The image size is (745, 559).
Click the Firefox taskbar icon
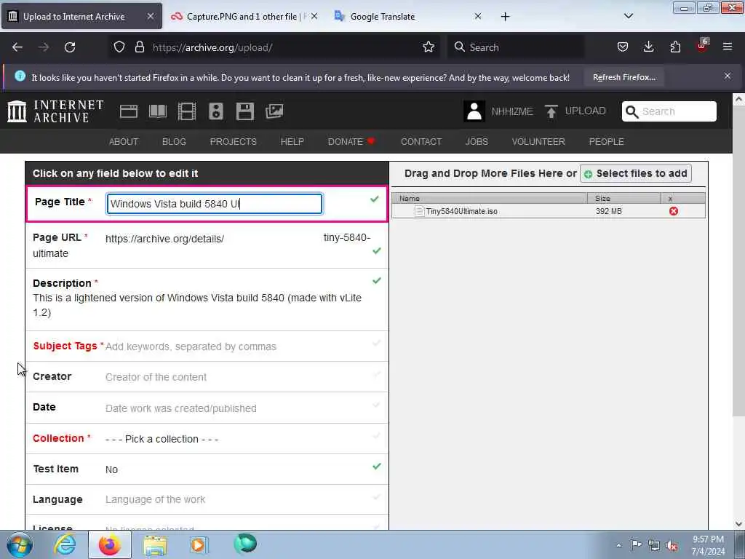point(109,544)
